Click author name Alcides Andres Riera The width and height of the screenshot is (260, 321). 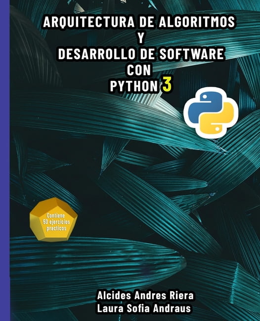(x=145, y=295)
